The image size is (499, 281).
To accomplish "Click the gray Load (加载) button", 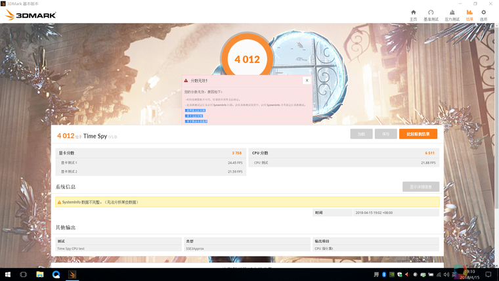I will coord(361,134).
